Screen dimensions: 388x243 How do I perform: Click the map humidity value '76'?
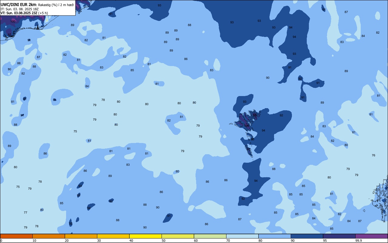click(x=373, y=155)
